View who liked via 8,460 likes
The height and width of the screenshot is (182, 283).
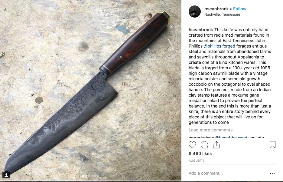point(200,154)
